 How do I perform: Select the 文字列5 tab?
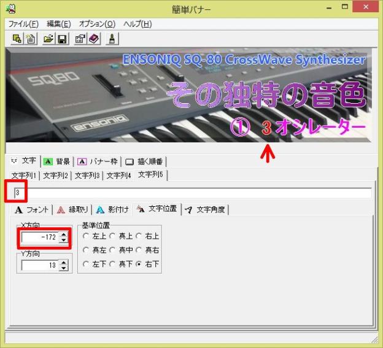150,174
